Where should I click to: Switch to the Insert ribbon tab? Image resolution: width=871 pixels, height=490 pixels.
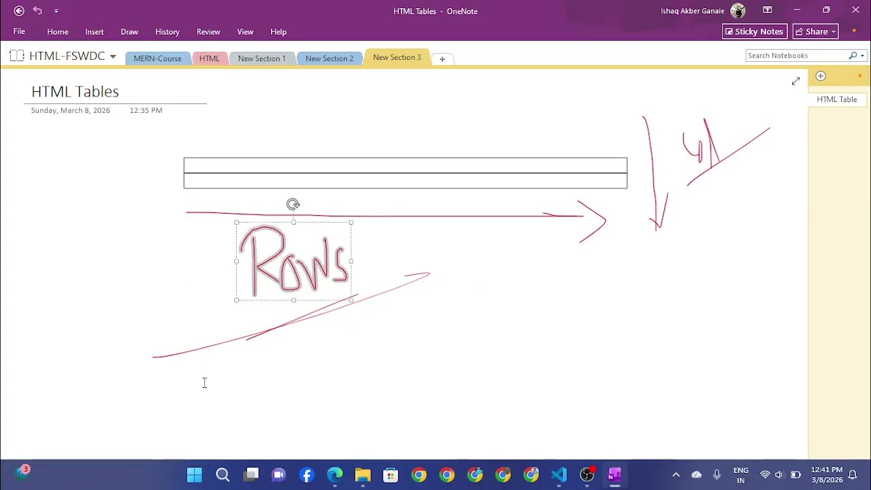point(95,32)
